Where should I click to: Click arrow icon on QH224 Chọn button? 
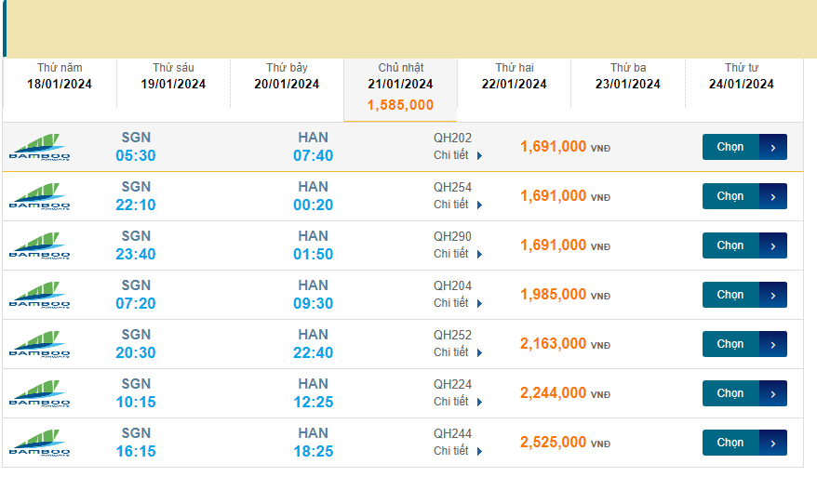click(773, 393)
